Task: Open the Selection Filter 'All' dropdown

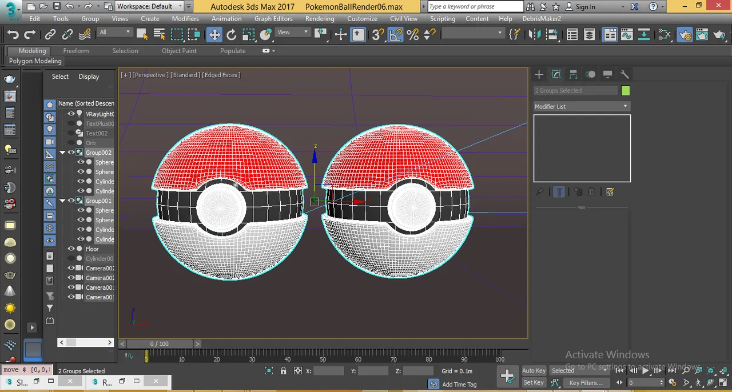Action: tap(114, 32)
